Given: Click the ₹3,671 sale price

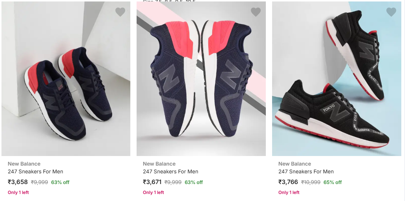Looking at the screenshot, I should coord(152,182).
